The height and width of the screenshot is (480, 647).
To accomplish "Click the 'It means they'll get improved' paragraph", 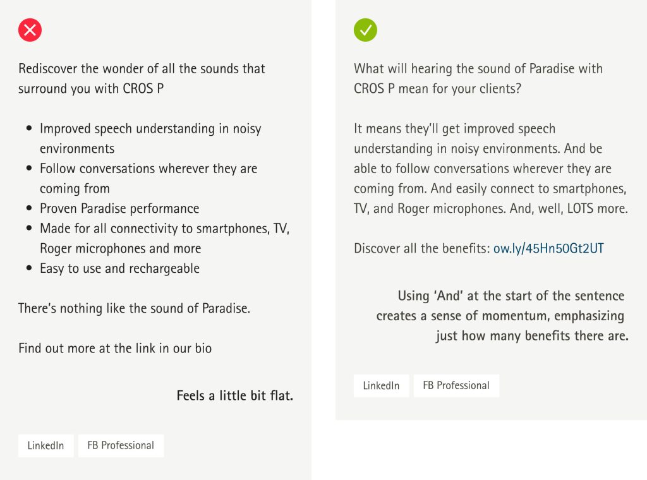I will [491, 168].
